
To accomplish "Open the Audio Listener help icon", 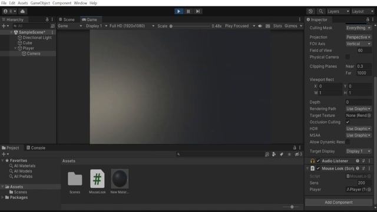I will click(x=358, y=161).
